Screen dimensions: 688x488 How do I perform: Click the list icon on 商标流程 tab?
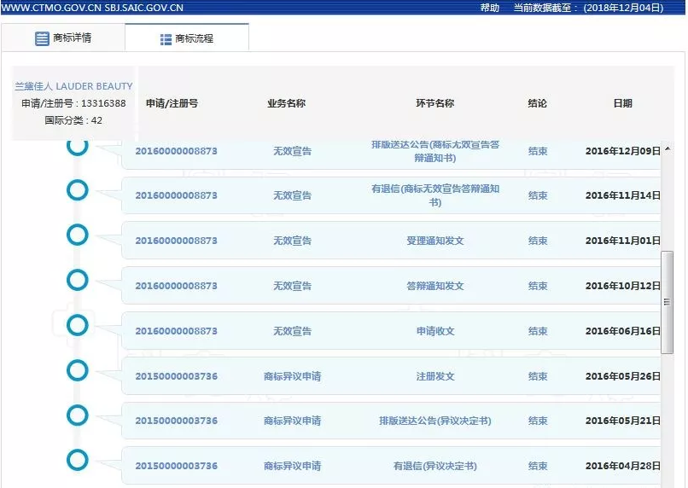166,39
